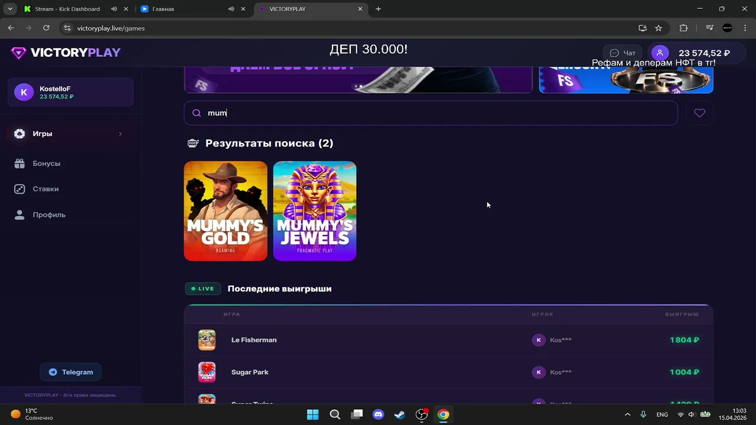The image size is (756, 425).
Task: Expand the Игры chevron arrow
Action: tap(120, 134)
